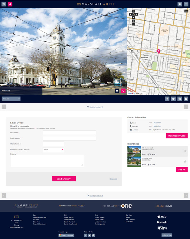The image size is (190, 239).
Task: Open the footer Facebook follow icon
Action: click(x=86, y=235)
